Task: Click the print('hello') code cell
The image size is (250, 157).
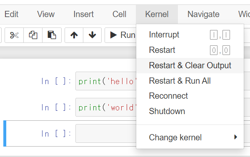Action: tap(106, 81)
